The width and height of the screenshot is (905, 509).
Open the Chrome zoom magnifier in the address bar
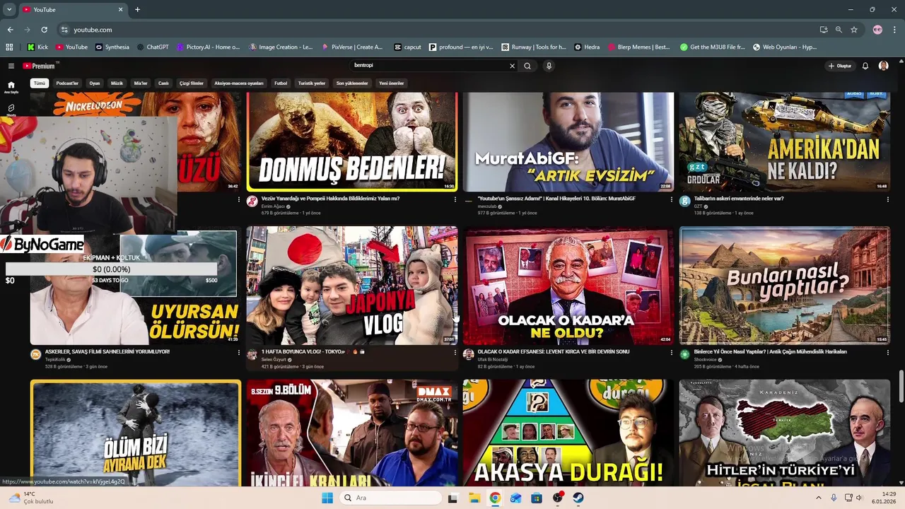[x=839, y=30]
